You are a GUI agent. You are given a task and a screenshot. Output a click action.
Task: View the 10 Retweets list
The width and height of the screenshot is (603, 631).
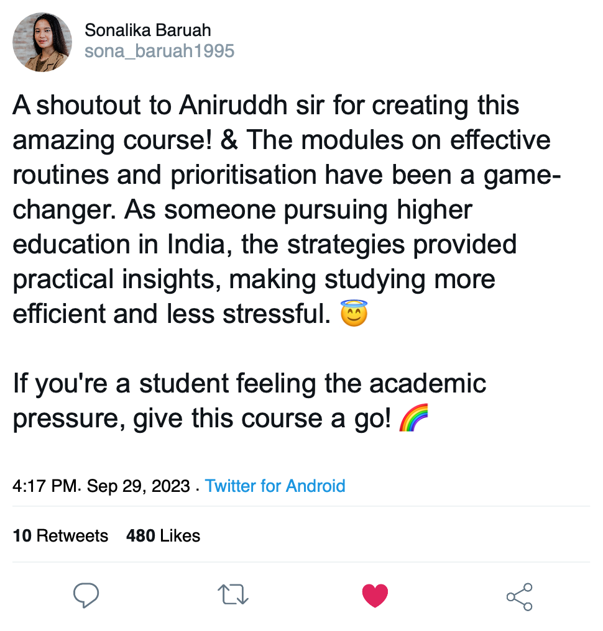click(60, 535)
